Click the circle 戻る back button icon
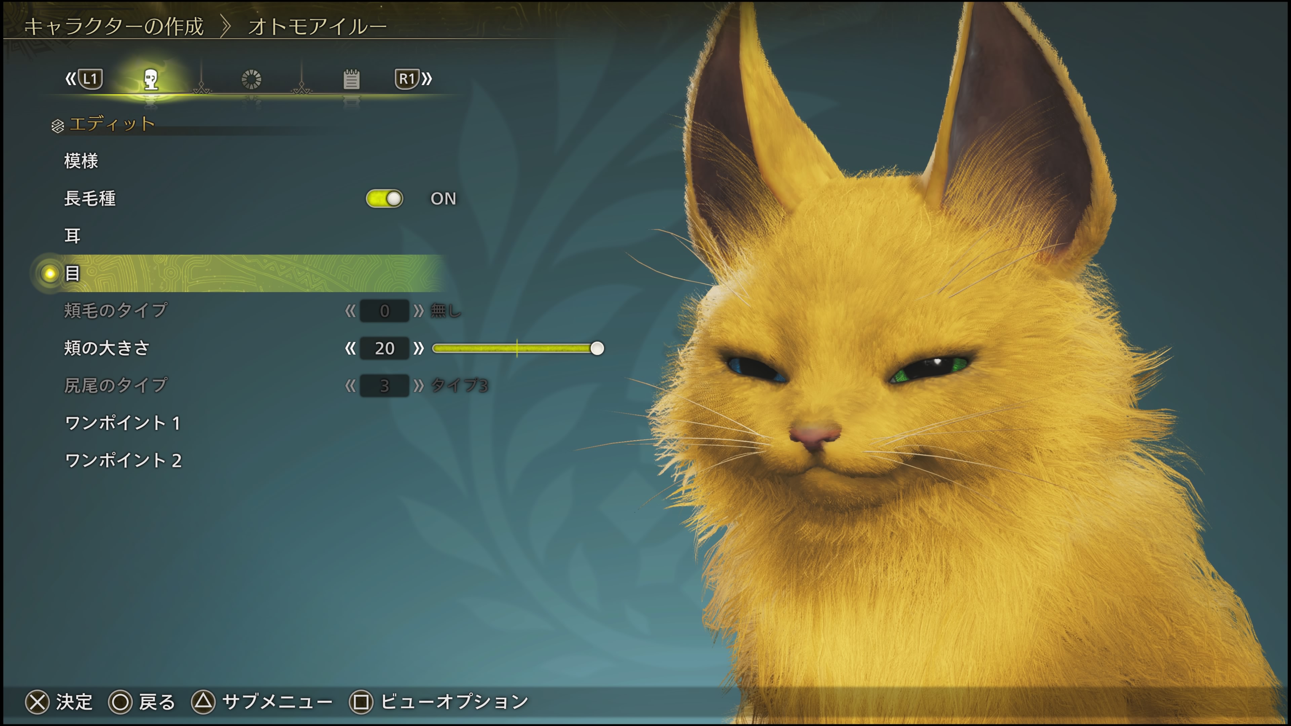Viewport: 1291px width, 726px height. click(x=120, y=702)
